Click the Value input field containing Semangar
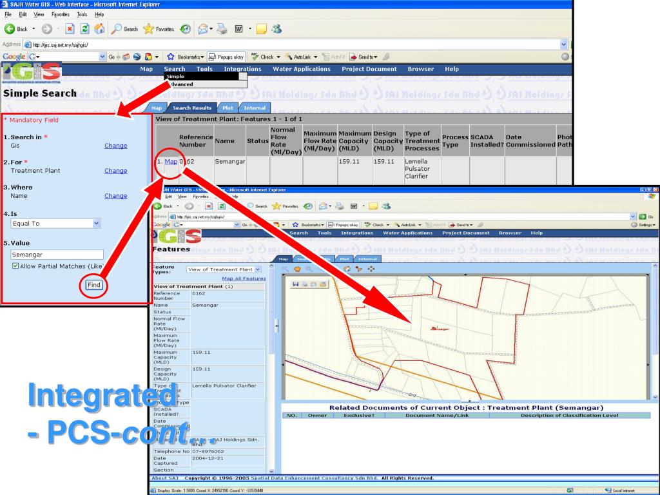Image resolution: width=660 pixels, height=495 pixels. 57,254
